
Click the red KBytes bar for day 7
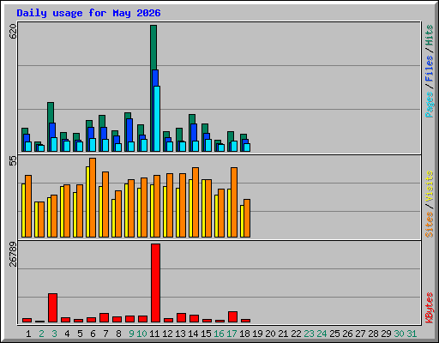coord(104,318)
